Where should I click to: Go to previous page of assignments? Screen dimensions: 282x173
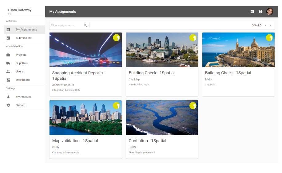click(x=265, y=25)
